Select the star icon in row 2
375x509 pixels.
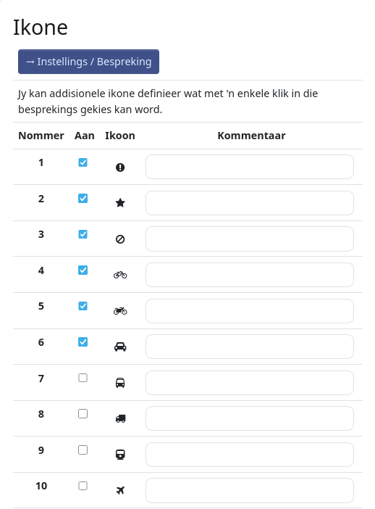tap(120, 203)
